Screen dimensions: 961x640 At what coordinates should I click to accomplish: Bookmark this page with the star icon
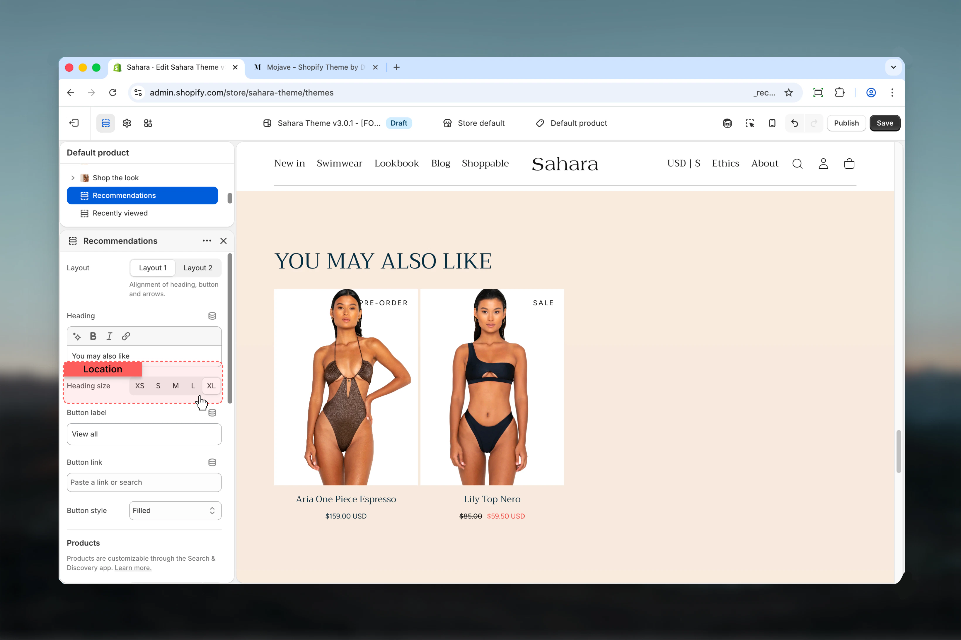(789, 93)
